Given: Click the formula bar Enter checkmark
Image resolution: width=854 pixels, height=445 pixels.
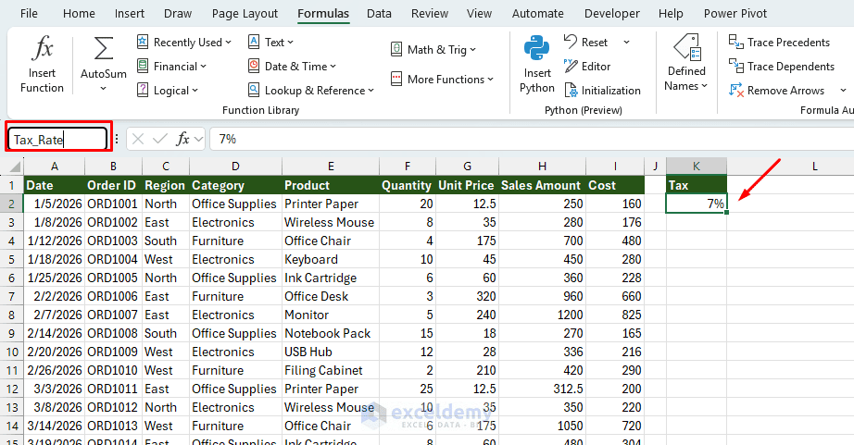Looking at the screenshot, I should (160, 140).
